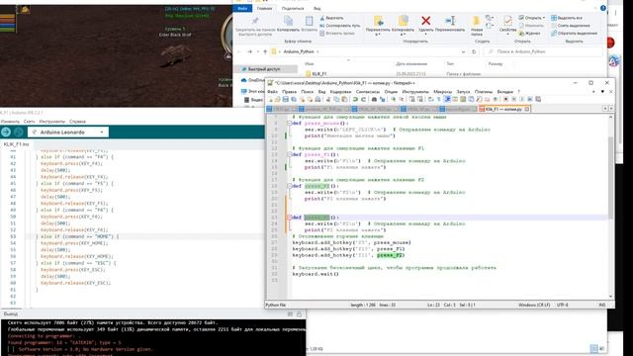Click the clear output icon in the Arduino Output panel

click(290, 314)
